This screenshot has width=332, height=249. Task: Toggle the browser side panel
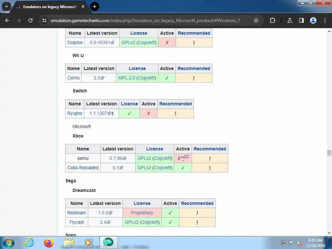[x=301, y=20]
